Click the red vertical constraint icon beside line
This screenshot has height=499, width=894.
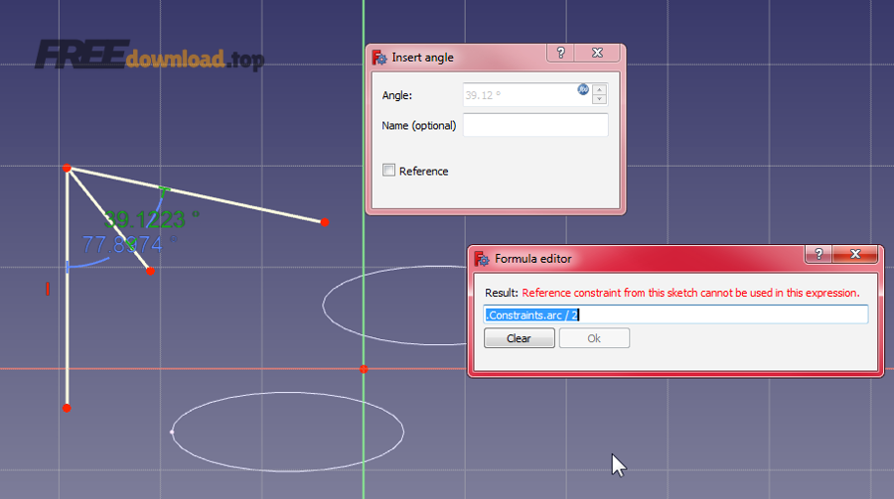[47, 289]
